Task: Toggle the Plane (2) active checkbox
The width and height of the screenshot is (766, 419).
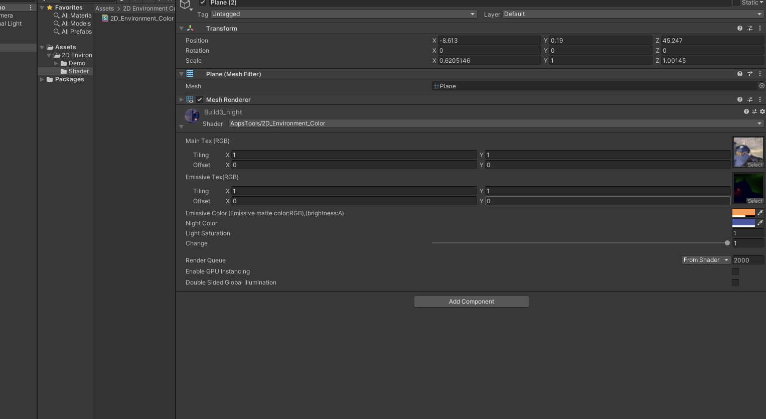Action: (x=202, y=3)
